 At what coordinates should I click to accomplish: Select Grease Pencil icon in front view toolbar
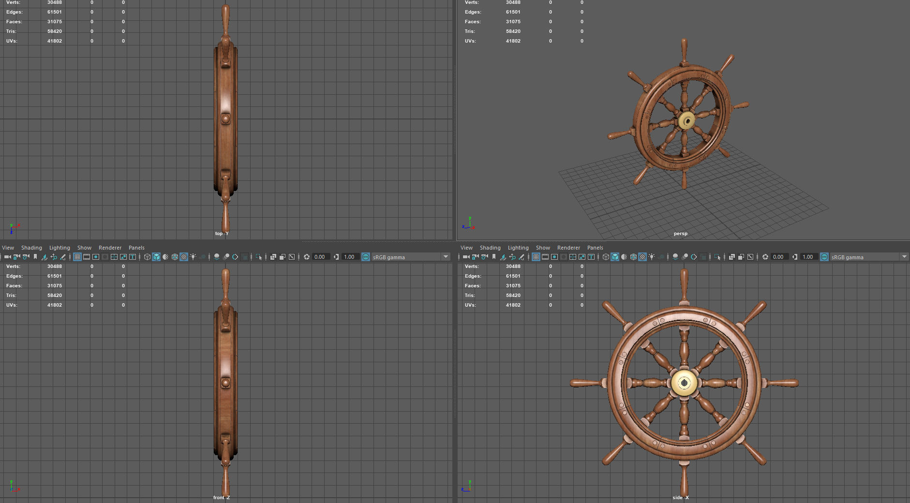coord(62,257)
